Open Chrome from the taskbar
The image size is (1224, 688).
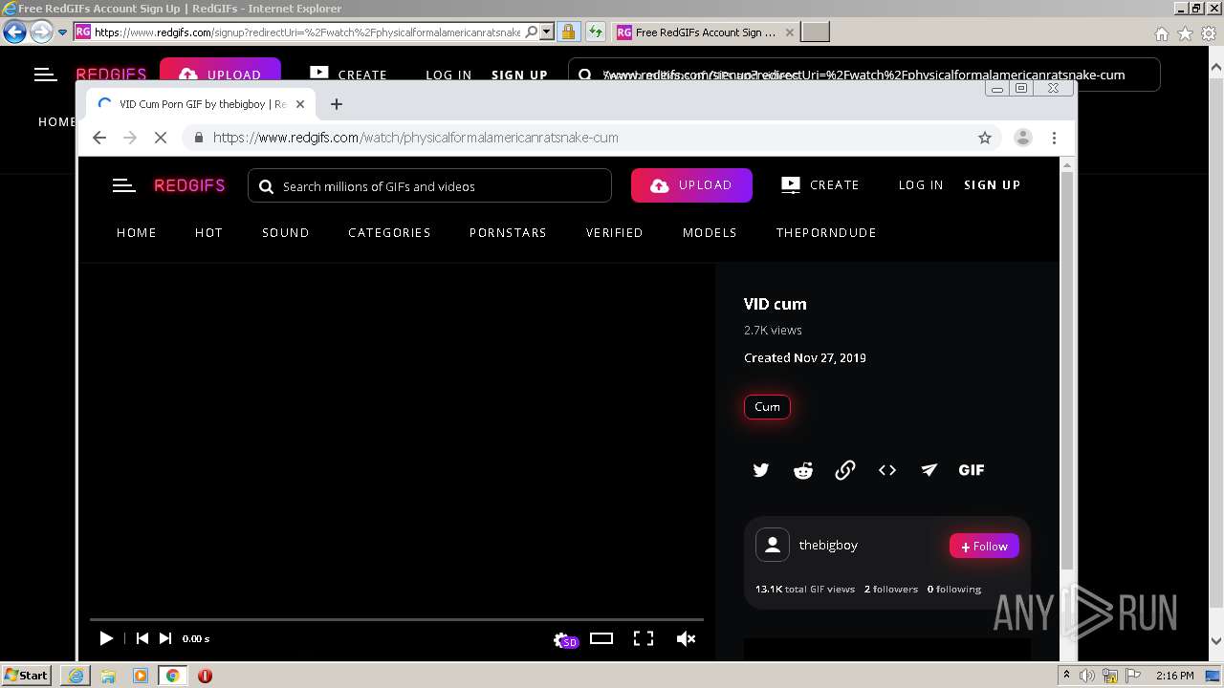[x=172, y=676]
